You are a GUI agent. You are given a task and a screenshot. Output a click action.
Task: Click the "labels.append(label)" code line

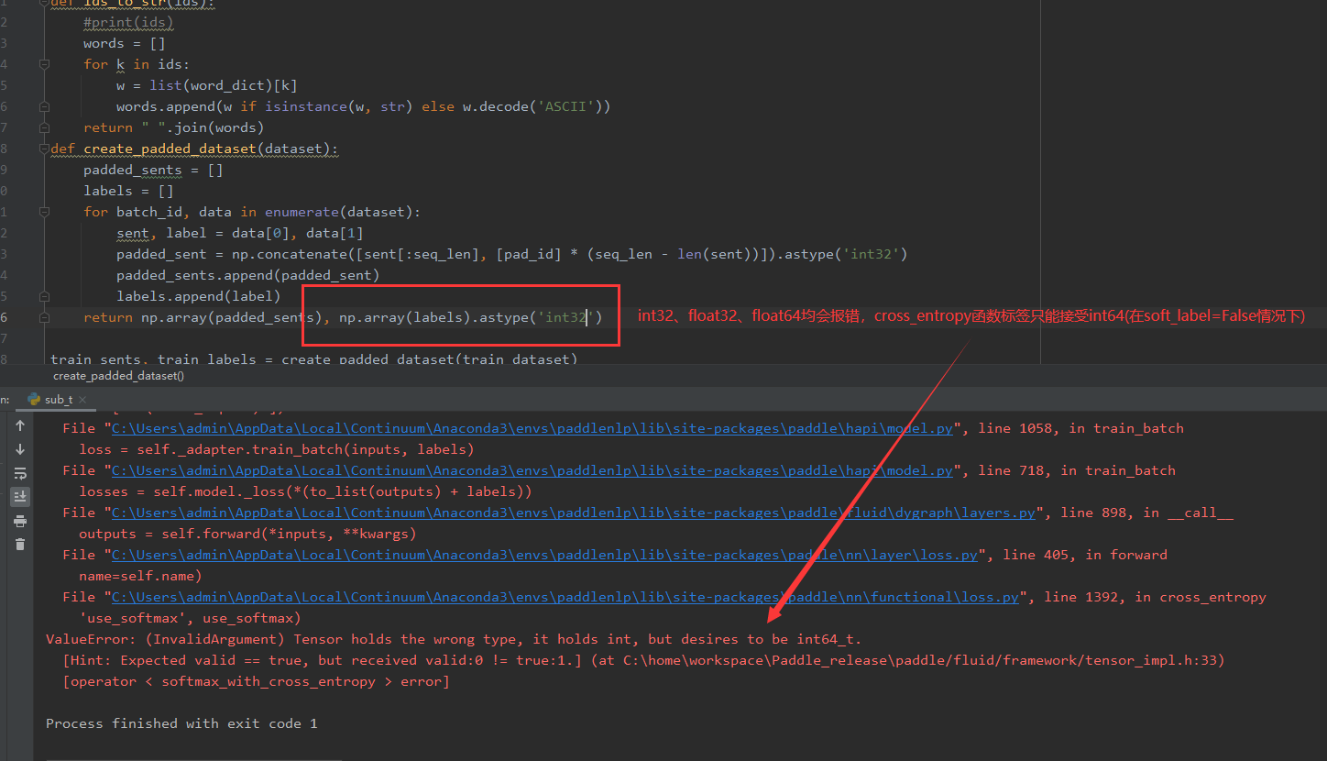[x=198, y=296]
